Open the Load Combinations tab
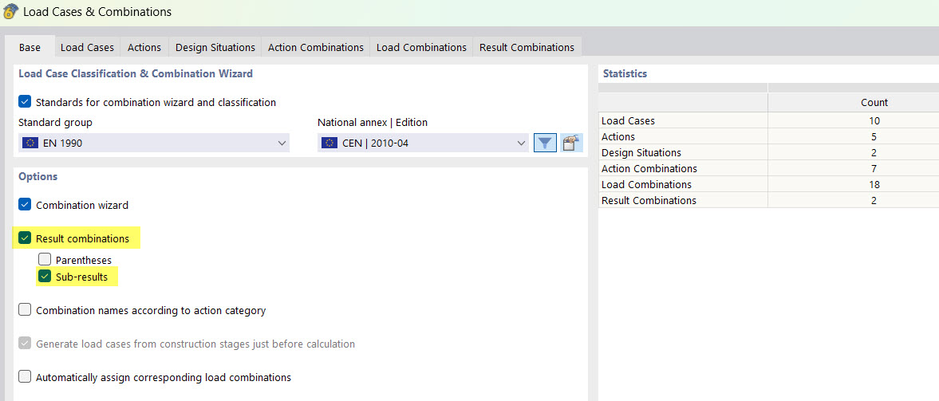This screenshot has width=939, height=401. 421,47
